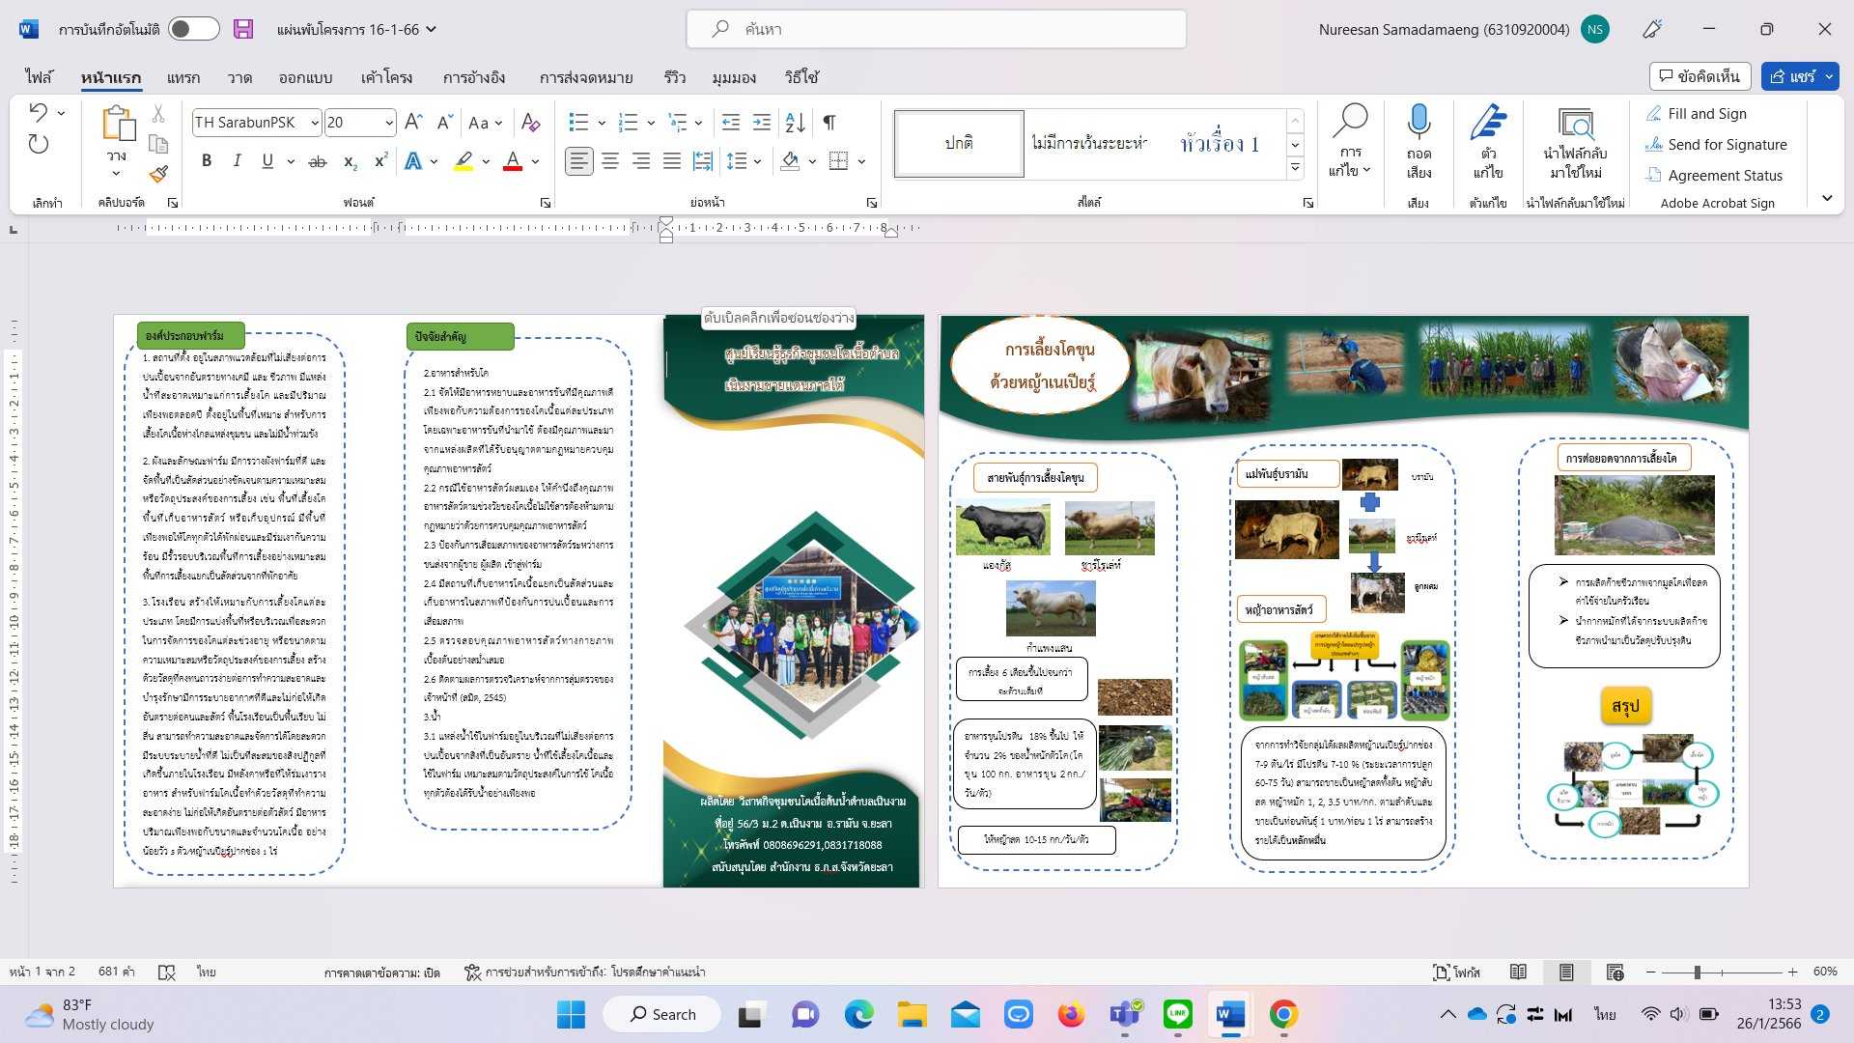Switch to แทรก (Insert) tab
The height and width of the screenshot is (1043, 1854).
[183, 77]
